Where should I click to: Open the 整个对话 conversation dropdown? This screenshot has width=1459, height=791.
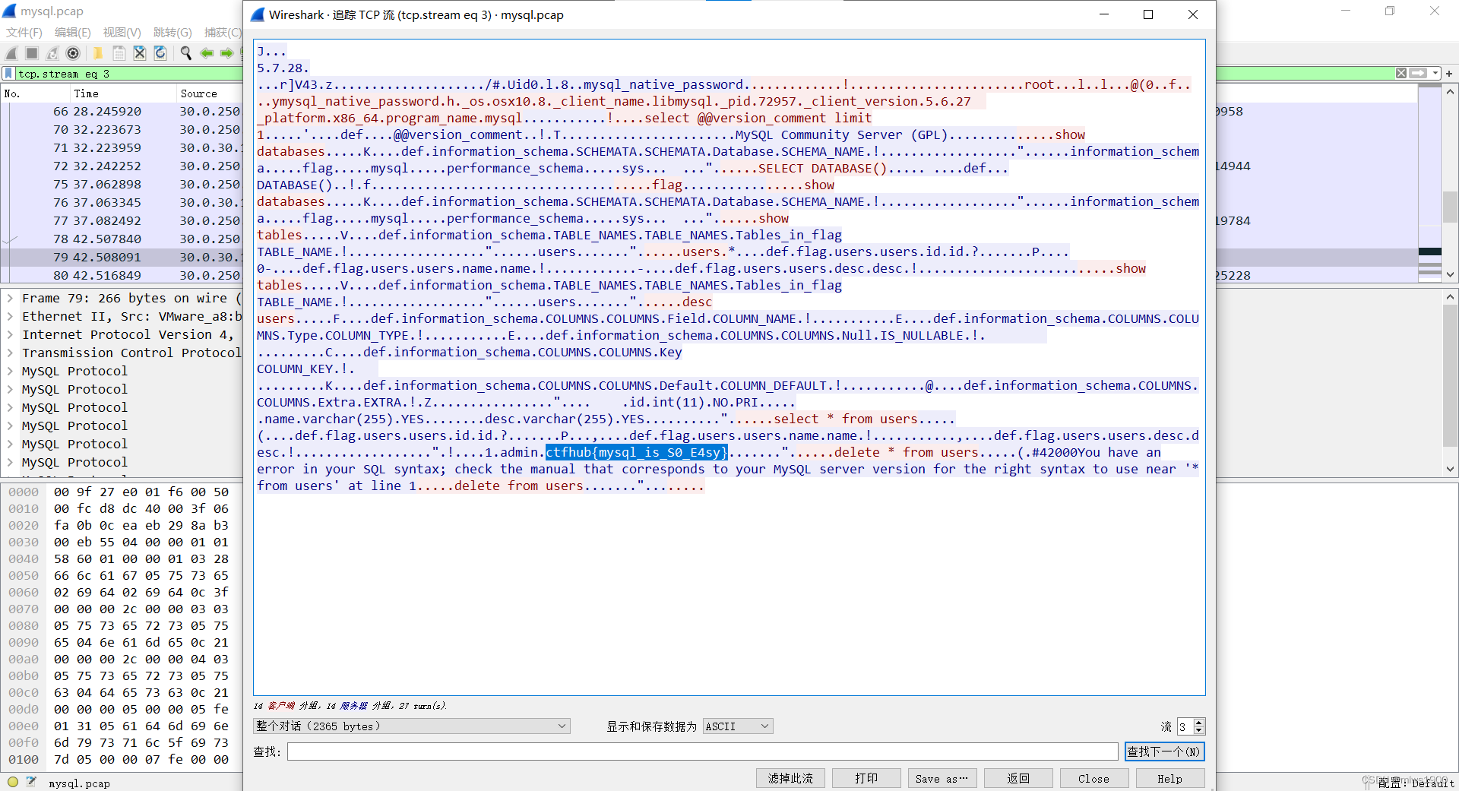point(410,726)
